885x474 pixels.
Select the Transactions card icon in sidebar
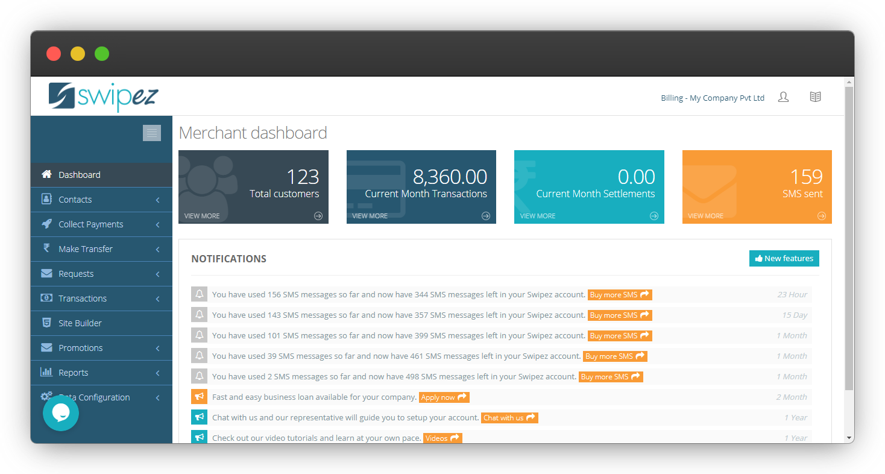point(47,298)
